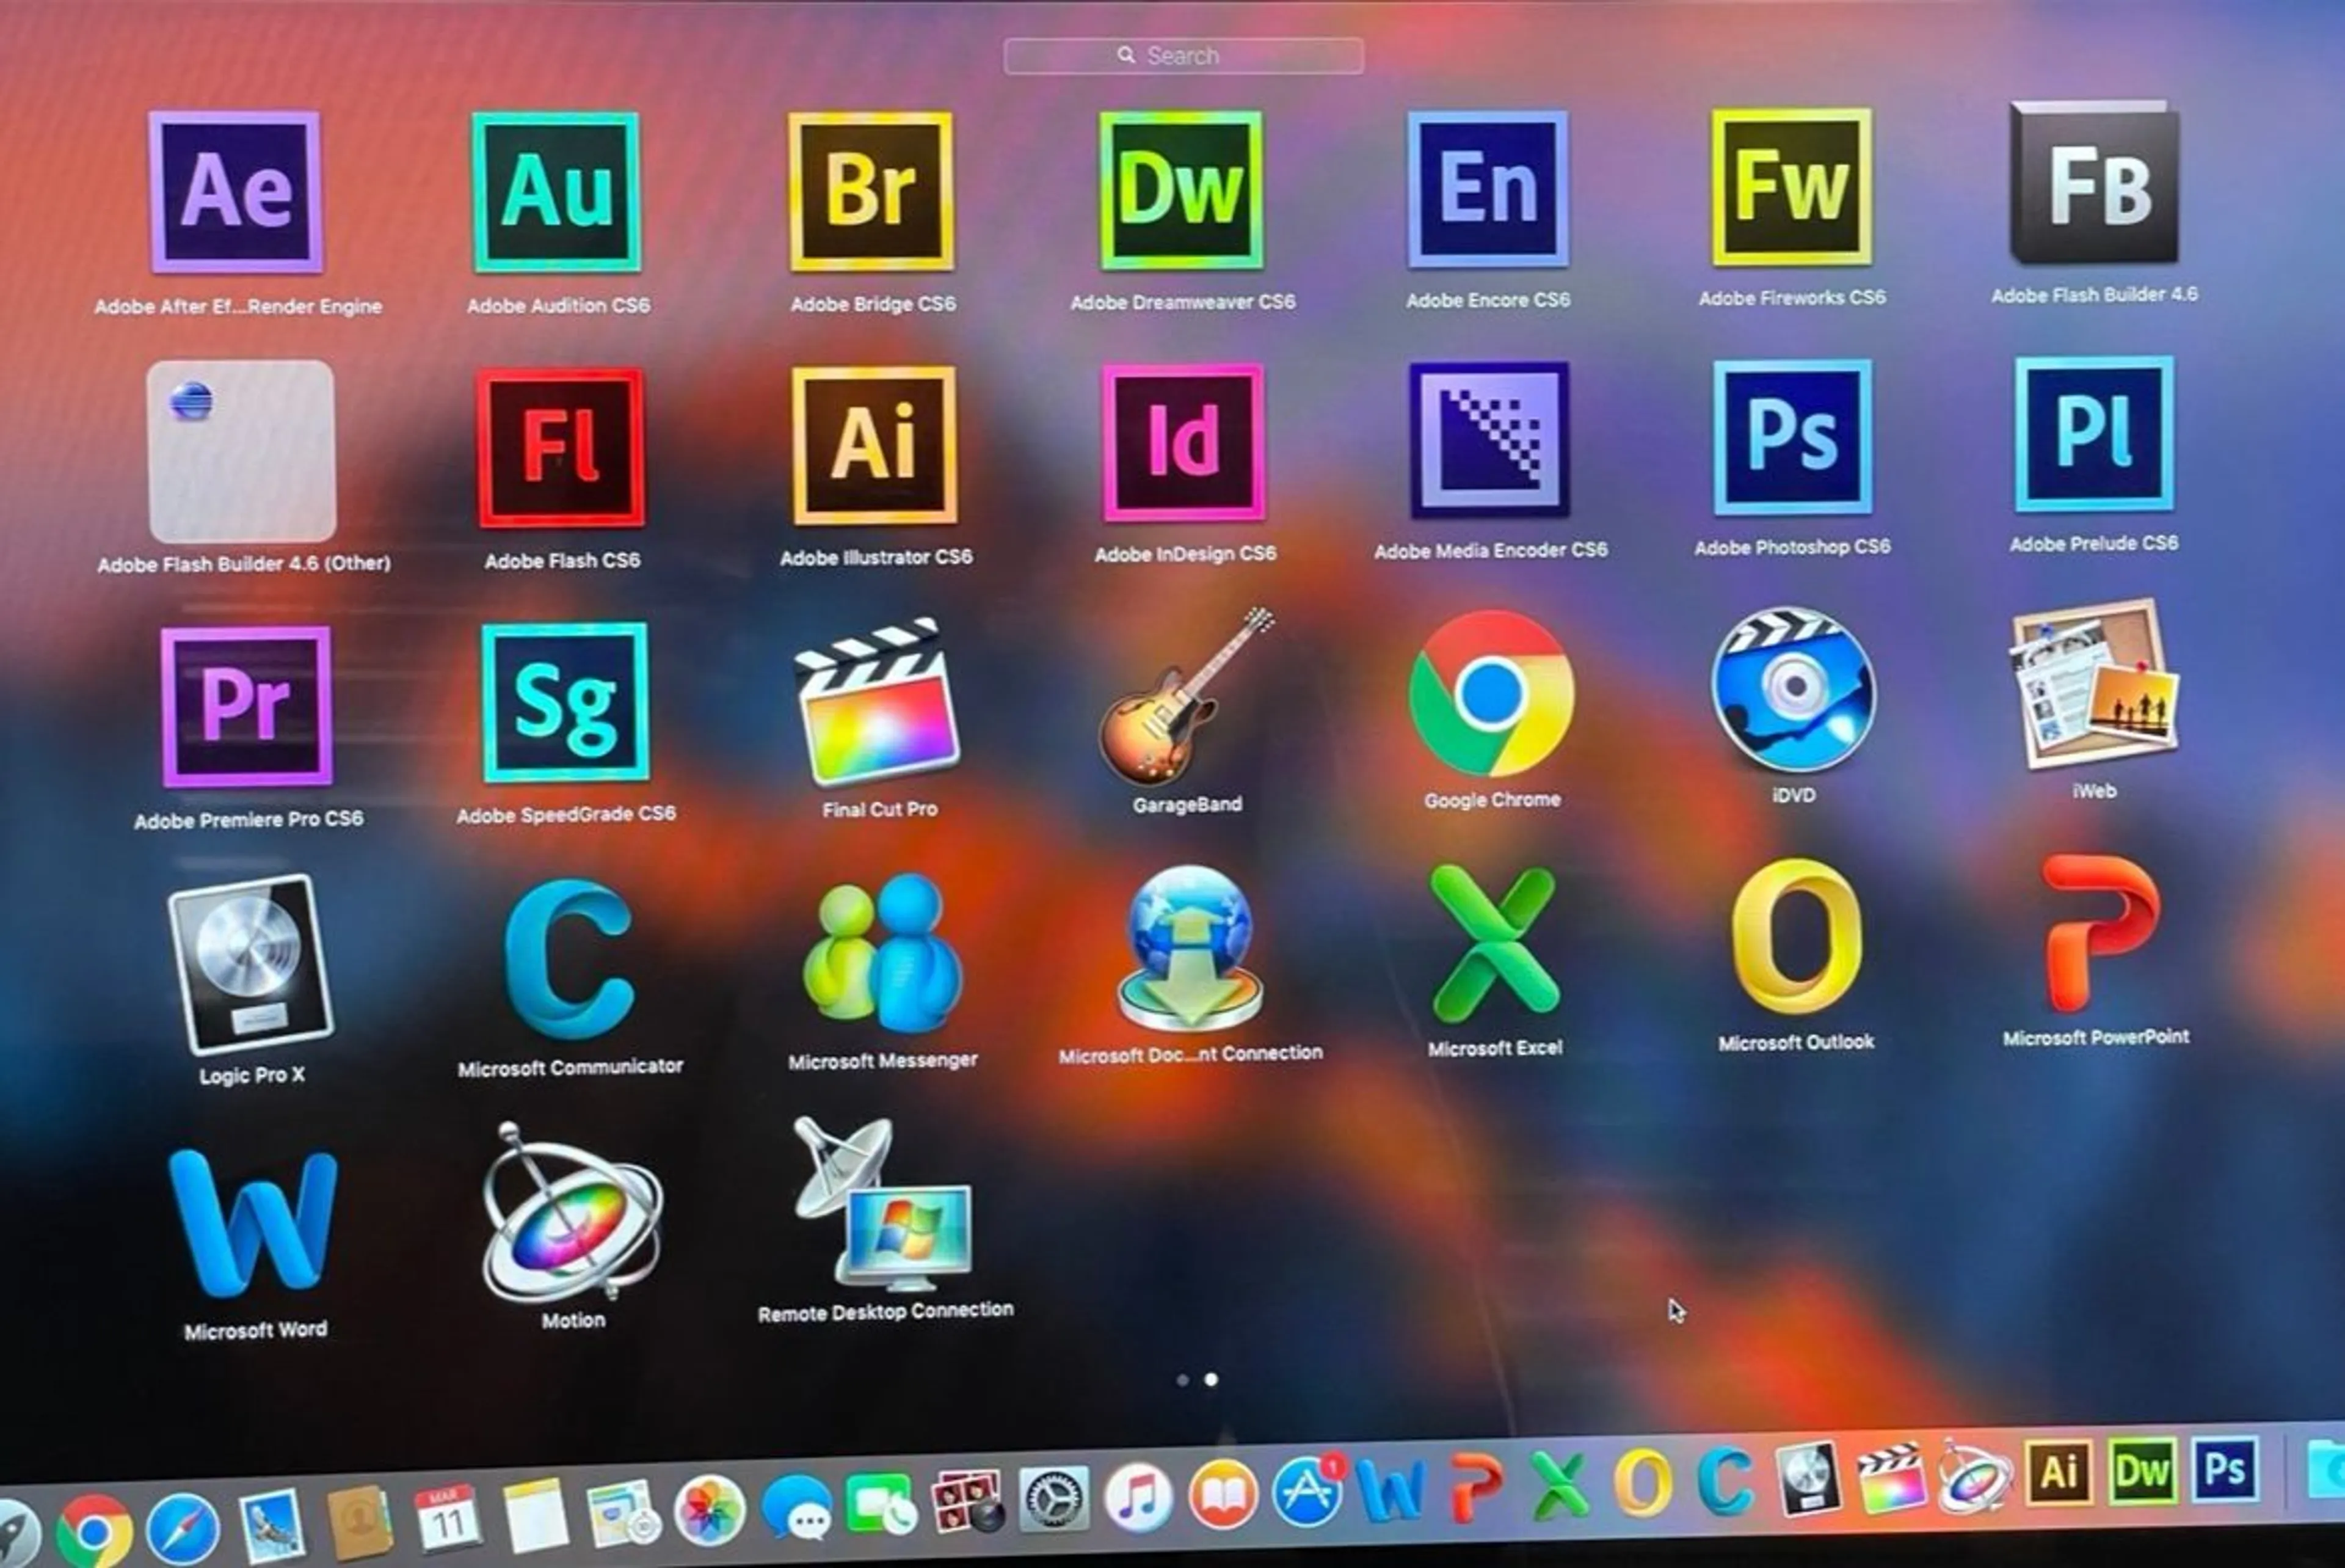The width and height of the screenshot is (2345, 1568).
Task: Focus the Launchpad Search field
Action: 1183,56
